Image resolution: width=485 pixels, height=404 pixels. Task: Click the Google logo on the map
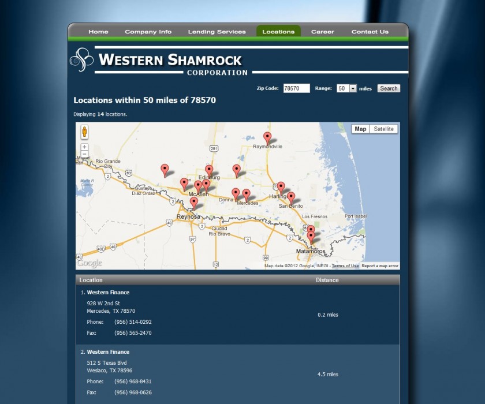coord(89,263)
